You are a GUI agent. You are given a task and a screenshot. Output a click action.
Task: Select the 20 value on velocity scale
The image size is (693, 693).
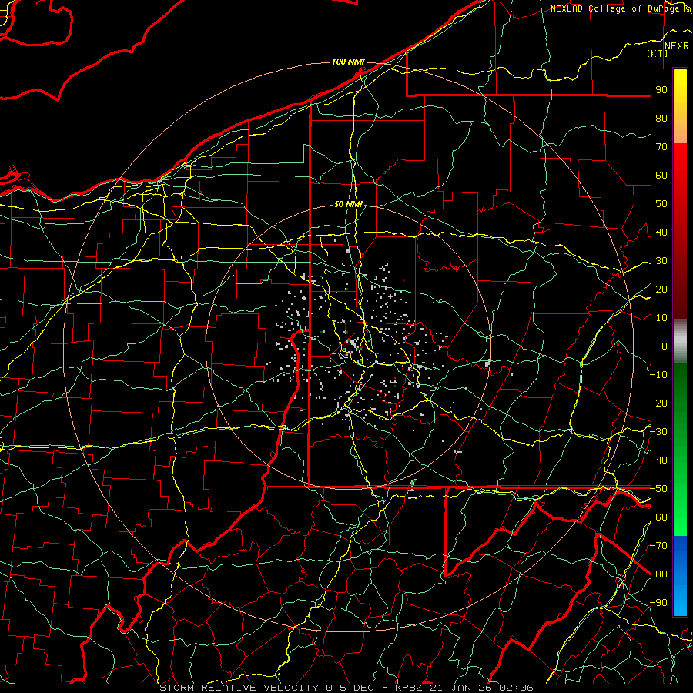[661, 290]
